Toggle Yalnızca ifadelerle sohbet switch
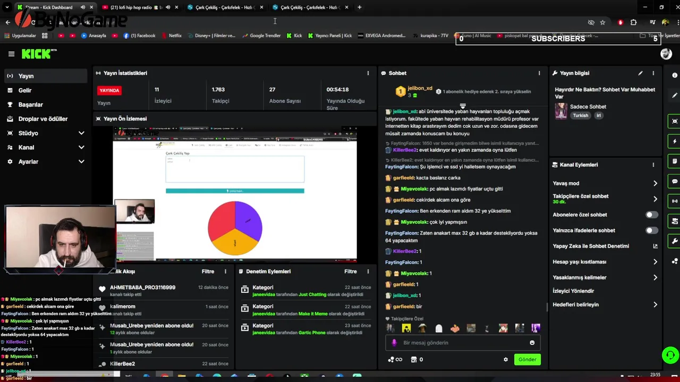680x382 pixels. pos(651,230)
